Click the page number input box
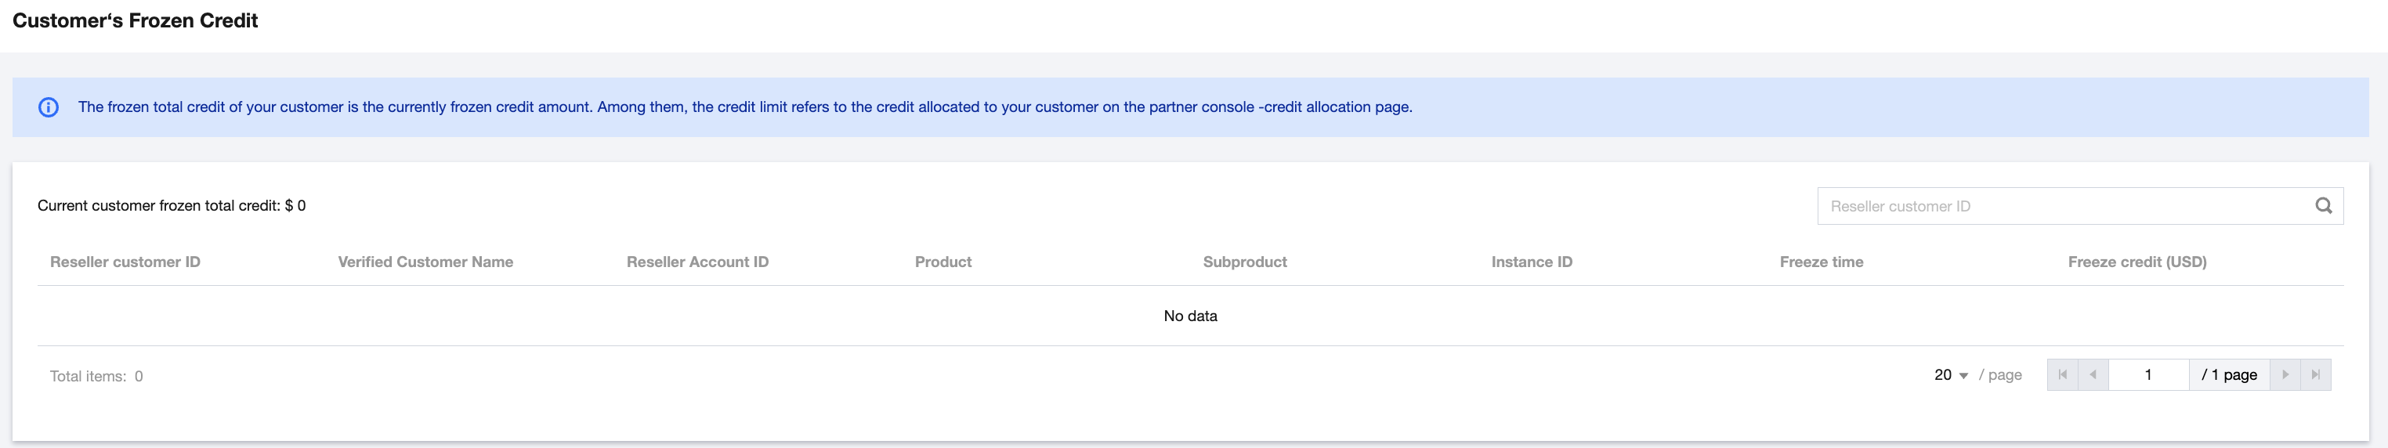Viewport: 2388px width, 448px height. [2148, 374]
